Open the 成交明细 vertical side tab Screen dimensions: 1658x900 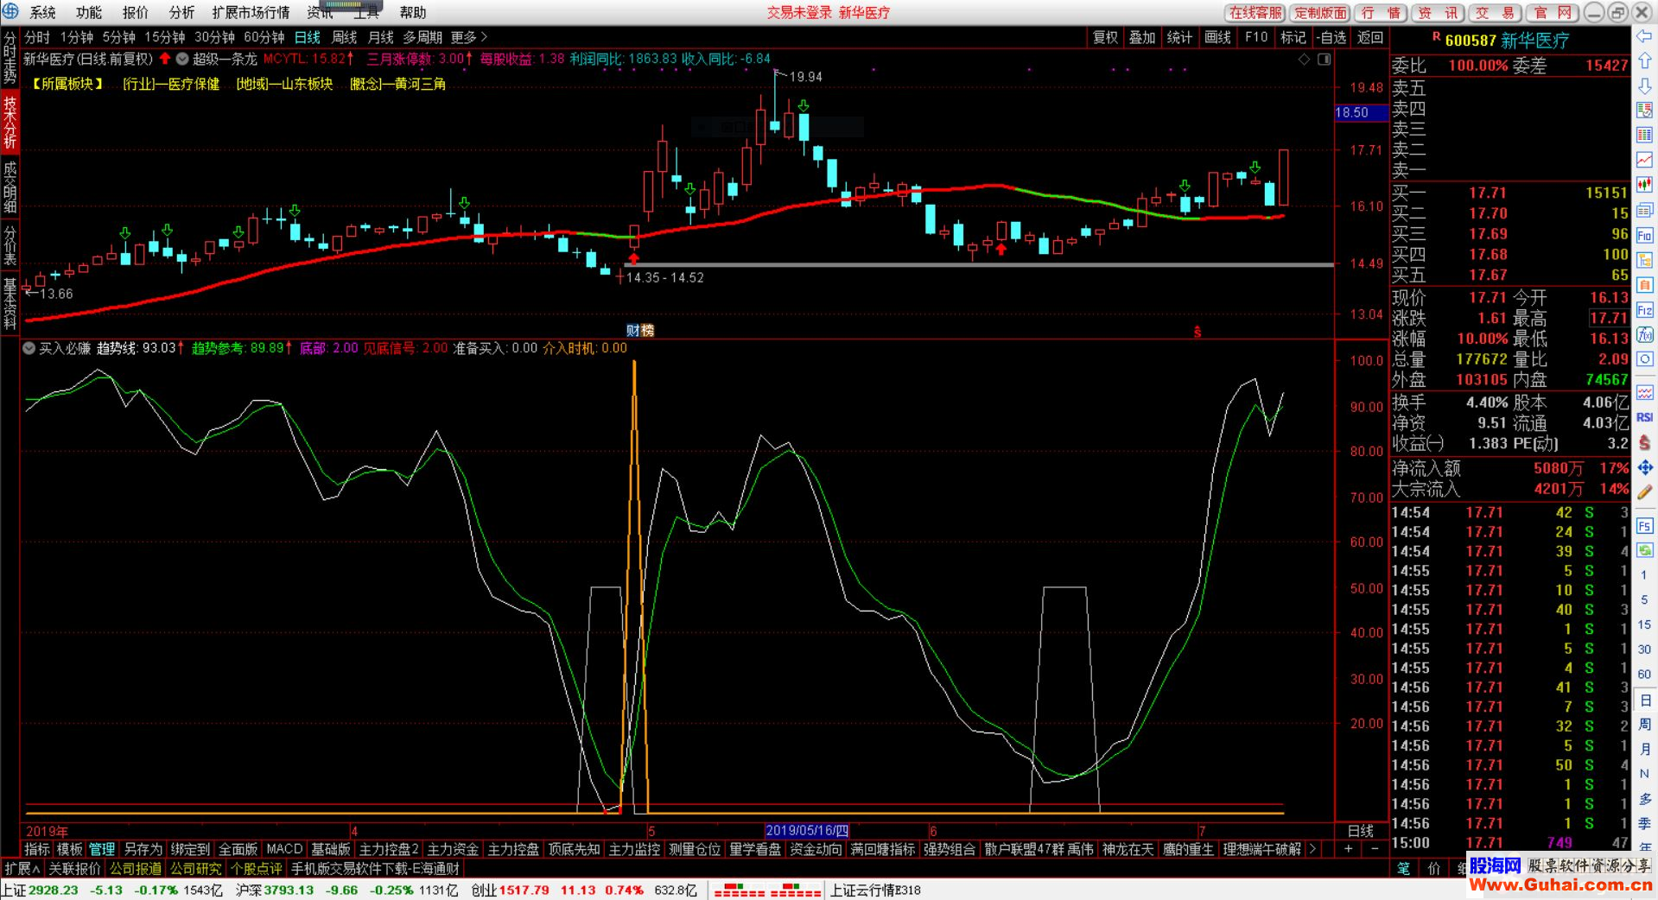click(x=10, y=186)
